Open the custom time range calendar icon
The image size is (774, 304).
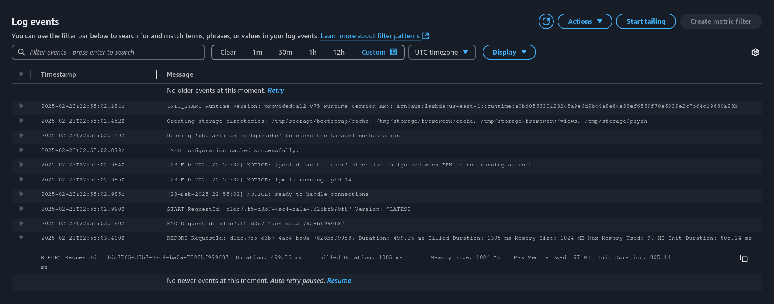click(x=393, y=52)
